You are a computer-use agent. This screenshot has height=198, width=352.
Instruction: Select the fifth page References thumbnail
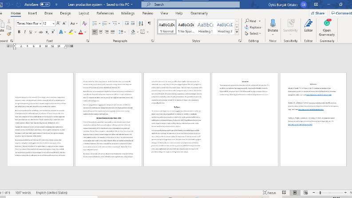click(x=313, y=119)
